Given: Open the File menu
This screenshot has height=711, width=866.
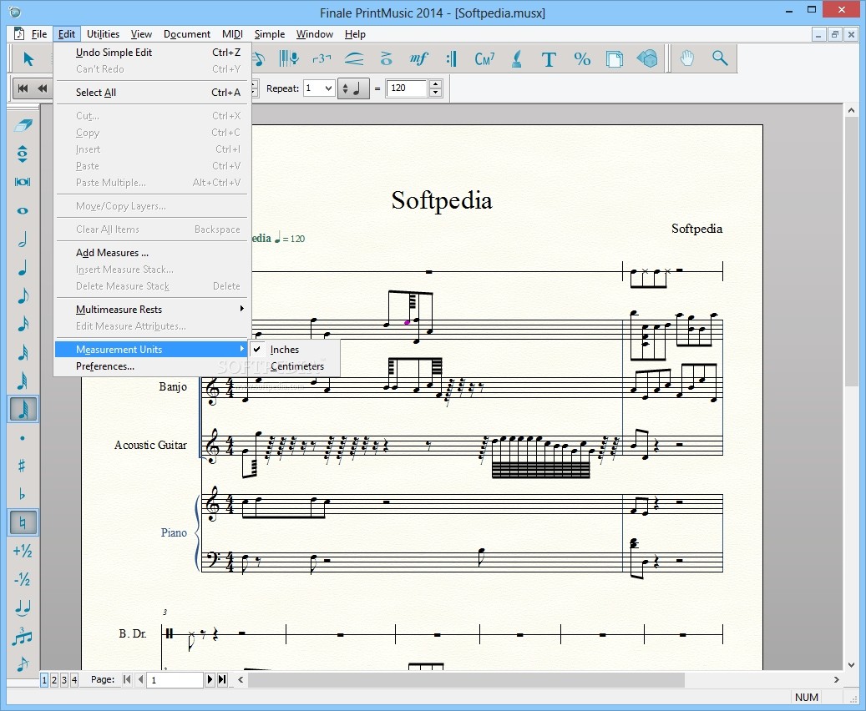Looking at the screenshot, I should [39, 34].
